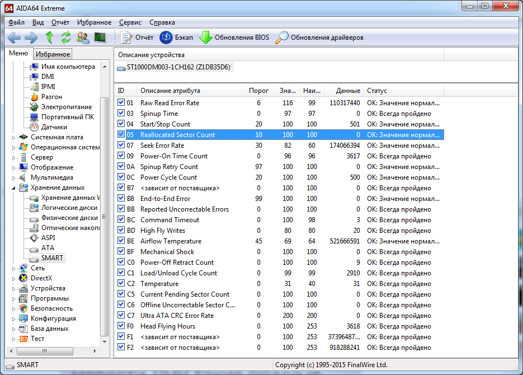This screenshot has width=523, height=375.
Task: Select IPMI tree item
Action: [48, 87]
